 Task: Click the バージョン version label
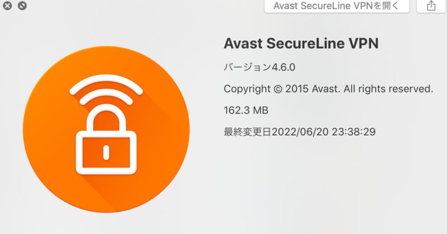[x=247, y=68]
